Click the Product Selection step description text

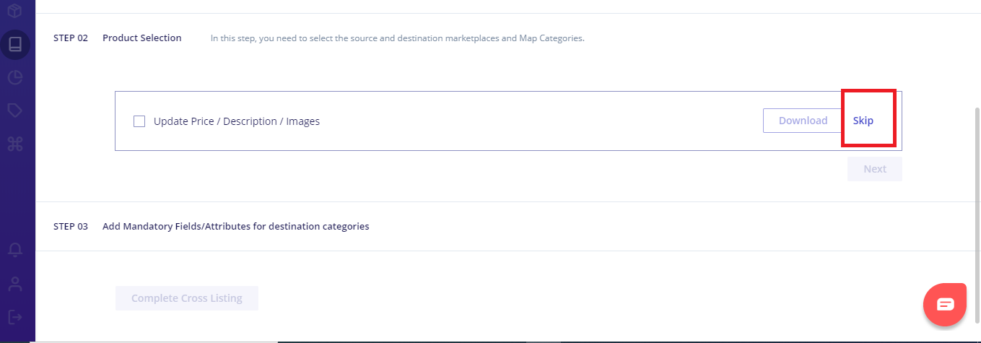click(x=397, y=38)
